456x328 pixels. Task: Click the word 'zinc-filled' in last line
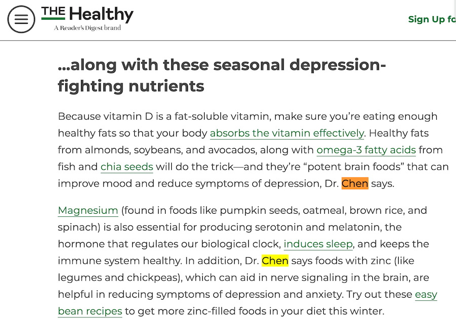pyautogui.click(x=211, y=311)
